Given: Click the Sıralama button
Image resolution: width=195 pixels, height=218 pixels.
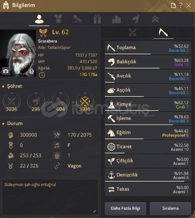Looking at the screenshot, I should click(x=170, y=208).
